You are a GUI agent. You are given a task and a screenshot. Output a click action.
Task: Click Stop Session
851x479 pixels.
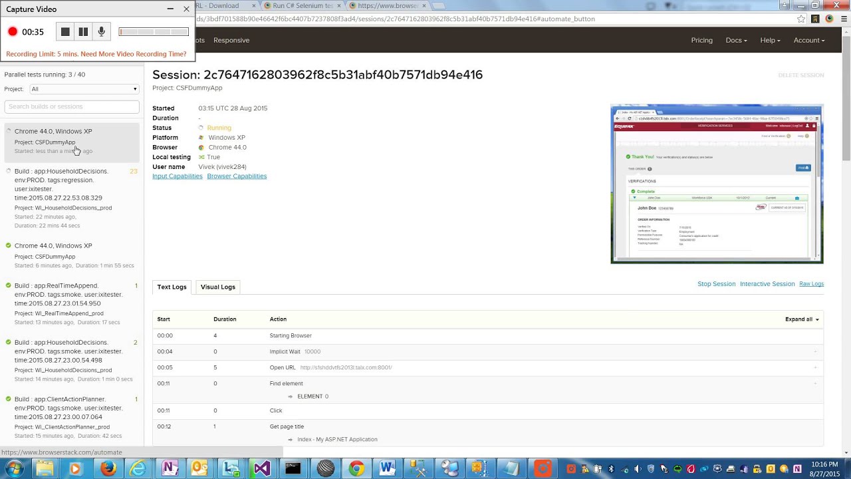pos(716,284)
